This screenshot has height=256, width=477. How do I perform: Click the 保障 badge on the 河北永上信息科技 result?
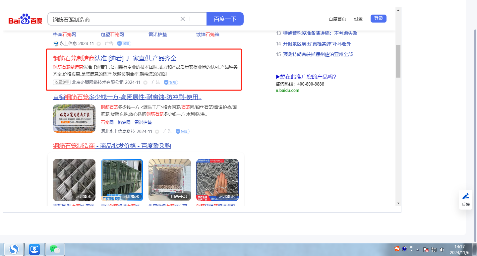click(x=183, y=131)
